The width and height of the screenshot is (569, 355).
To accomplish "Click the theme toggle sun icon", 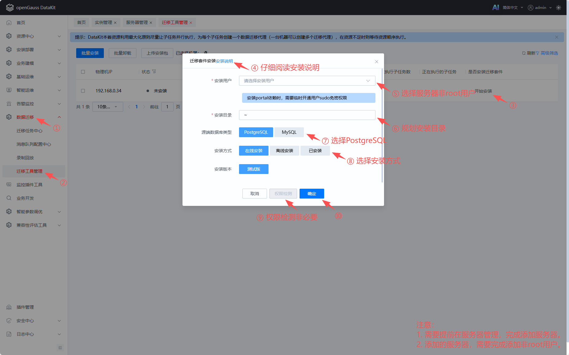I will tap(559, 8).
